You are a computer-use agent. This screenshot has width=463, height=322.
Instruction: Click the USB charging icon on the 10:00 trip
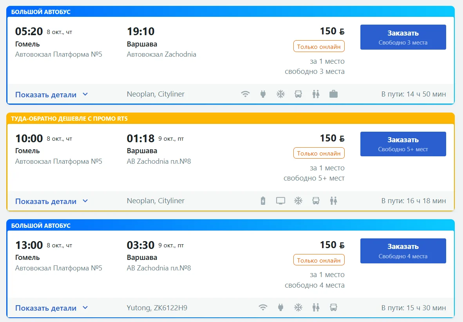click(263, 201)
